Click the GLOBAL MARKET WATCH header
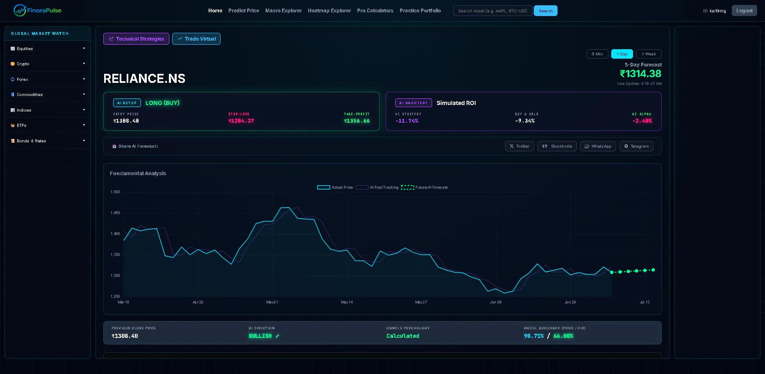Image resolution: width=765 pixels, height=374 pixels. [40, 34]
